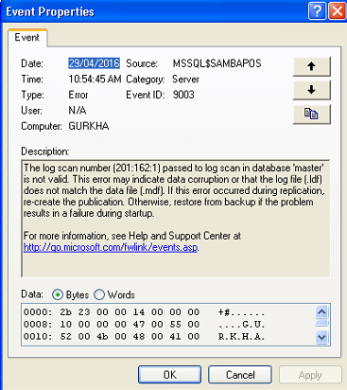Image resolution: width=347 pixels, height=390 pixels.
Task: Click the hex data row 0010:
Action: click(145, 336)
